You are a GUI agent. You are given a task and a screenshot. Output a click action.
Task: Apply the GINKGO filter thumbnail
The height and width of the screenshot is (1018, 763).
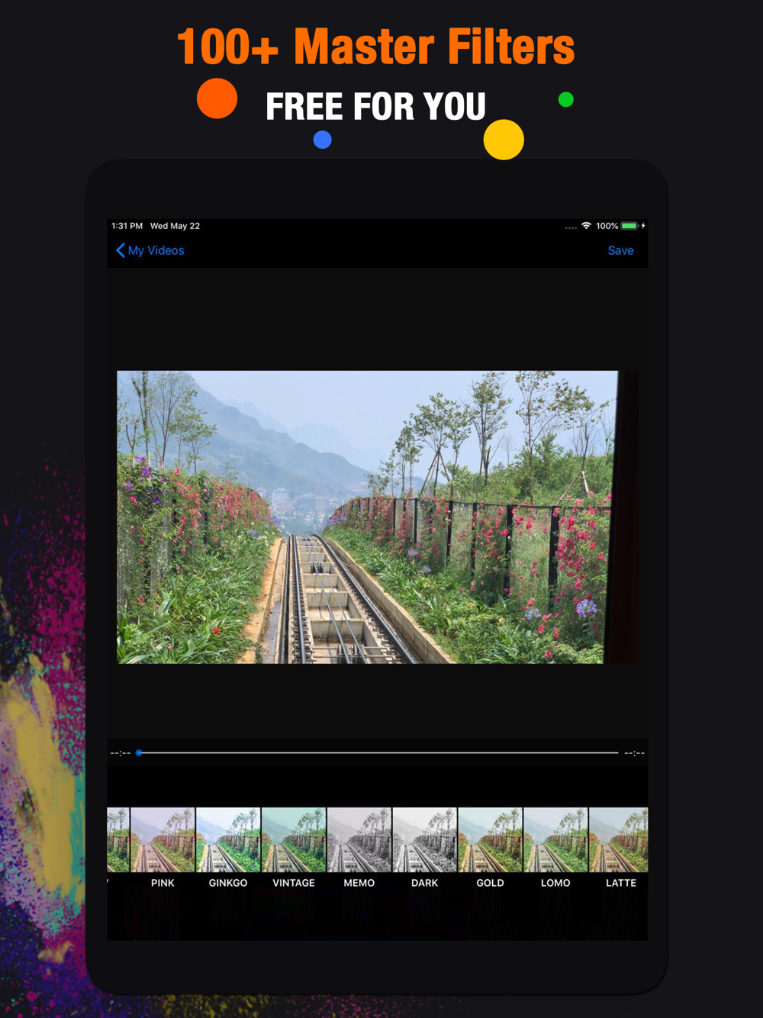click(228, 839)
